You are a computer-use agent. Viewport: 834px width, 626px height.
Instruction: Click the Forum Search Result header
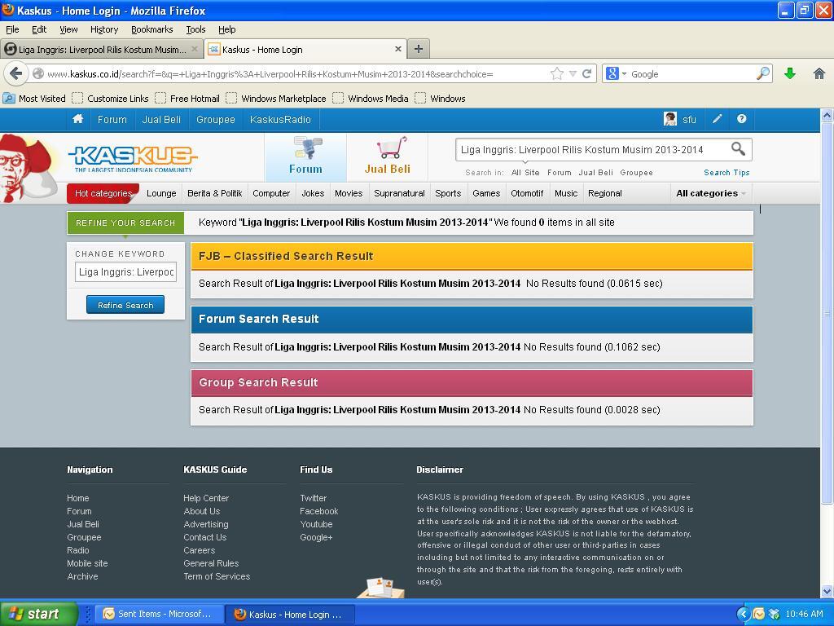click(x=472, y=319)
